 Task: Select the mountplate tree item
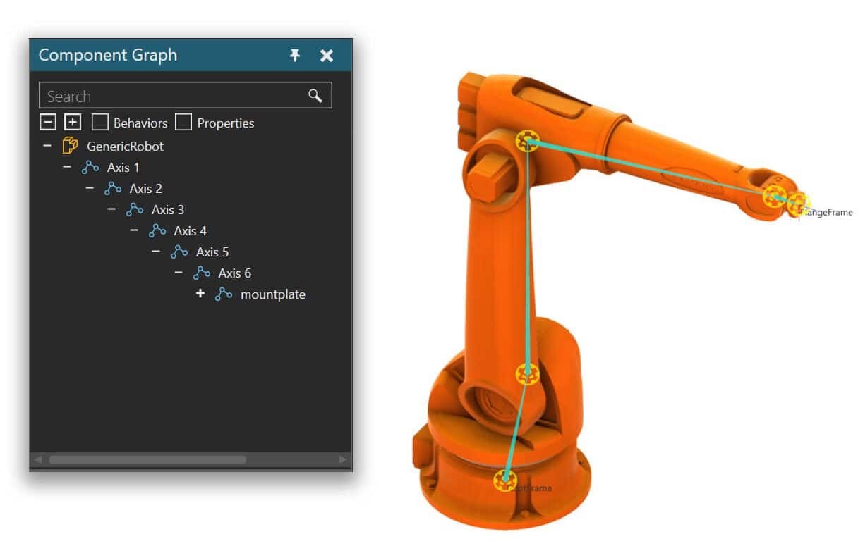(273, 294)
